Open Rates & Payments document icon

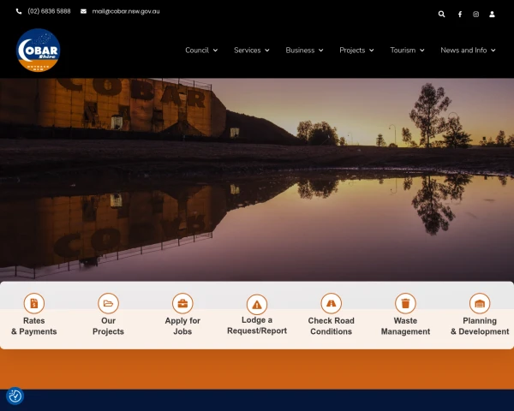click(x=34, y=303)
